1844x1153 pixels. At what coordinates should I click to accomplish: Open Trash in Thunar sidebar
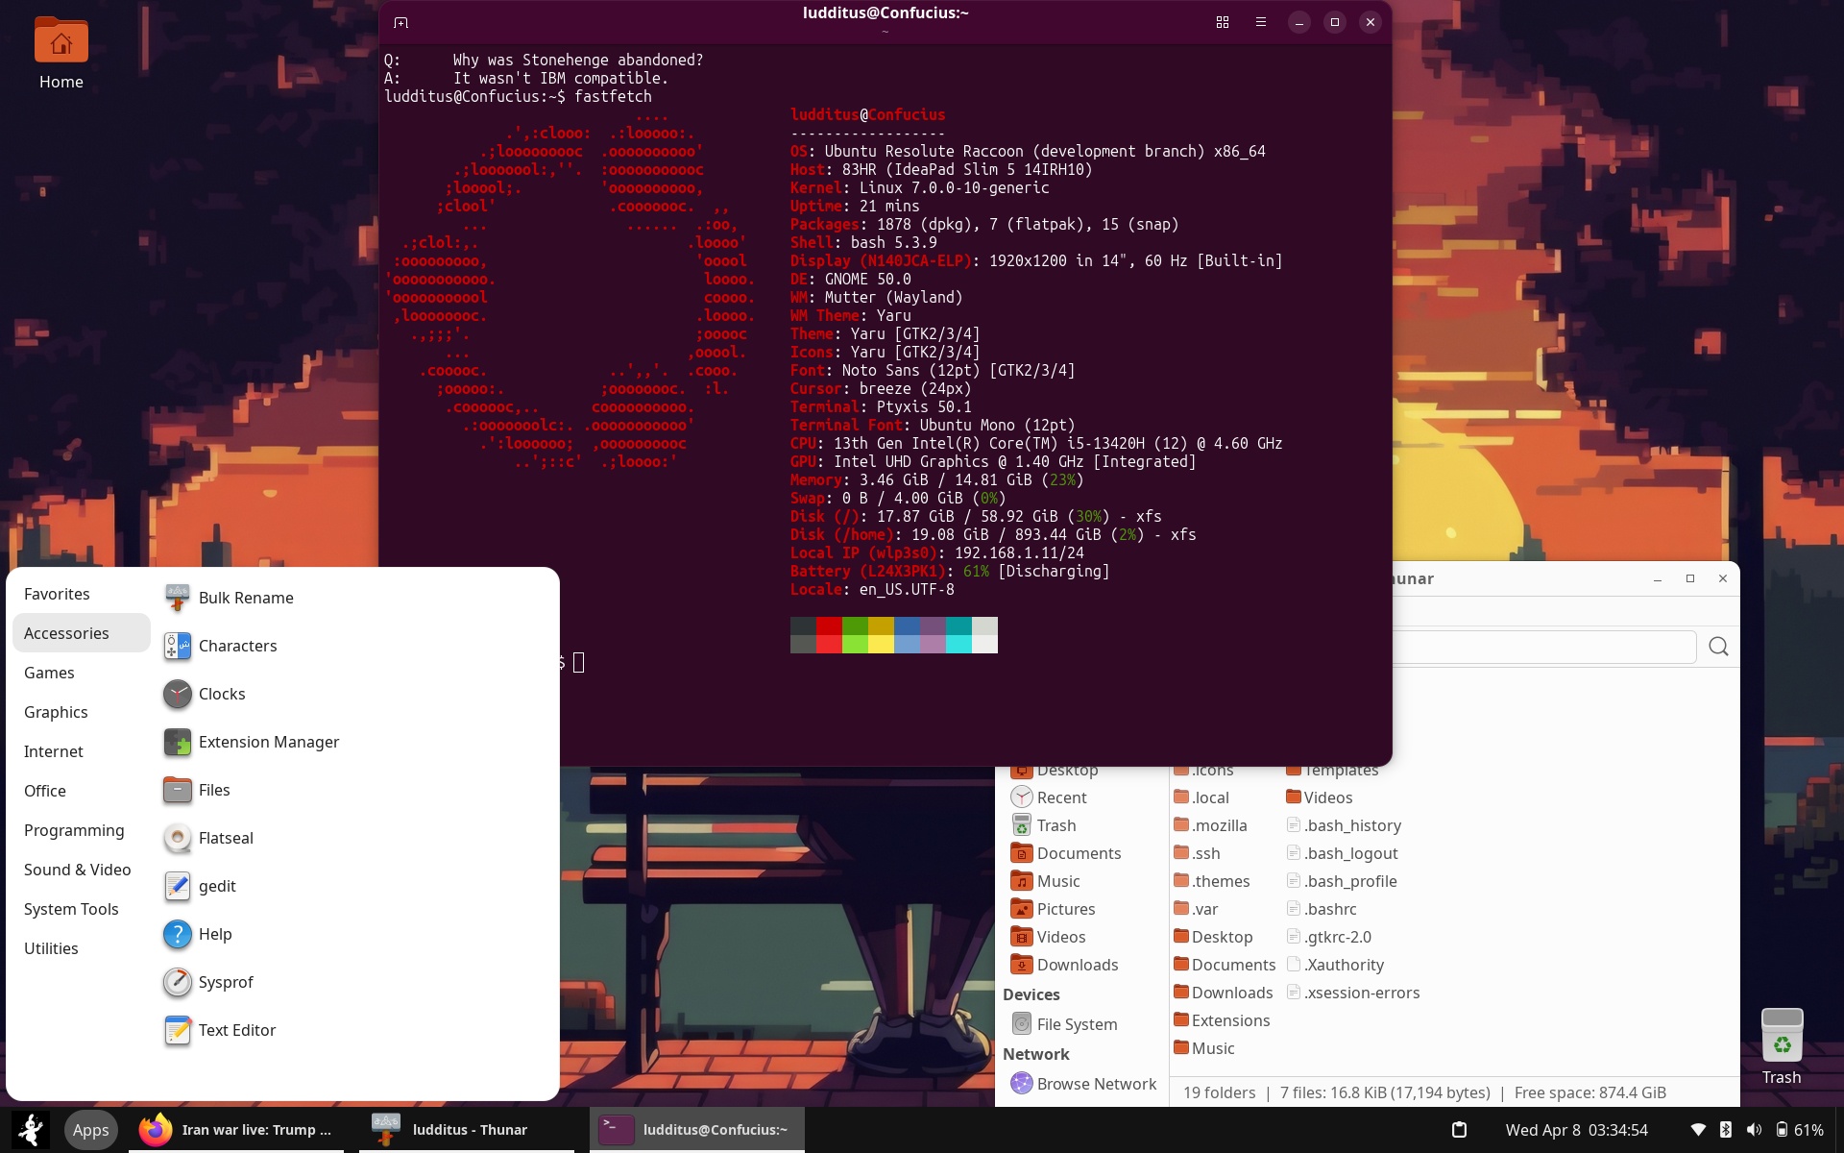pyautogui.click(x=1055, y=825)
